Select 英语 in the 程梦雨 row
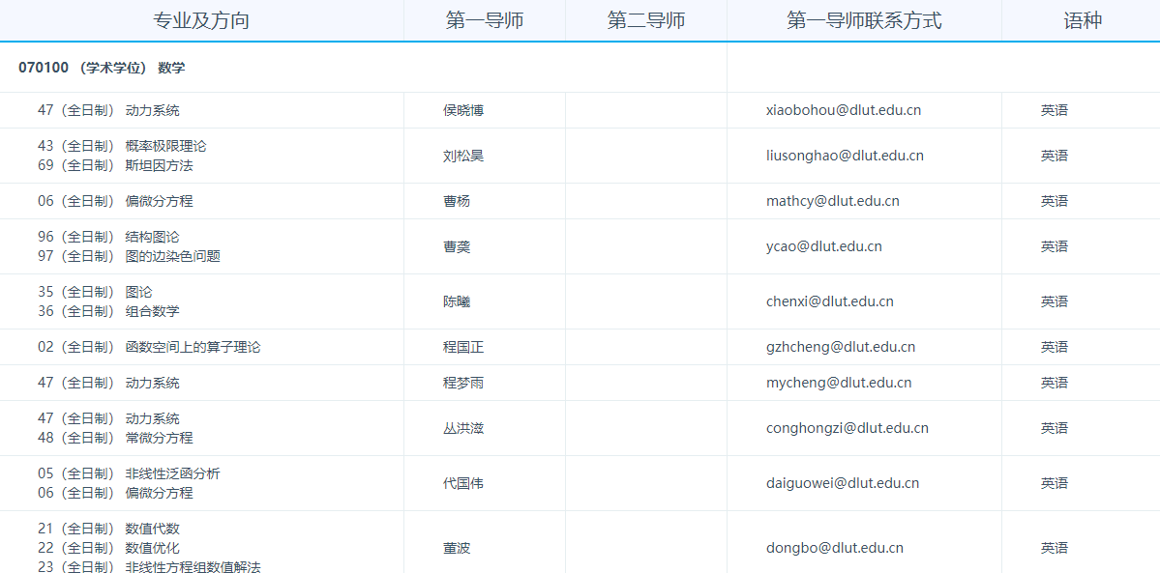The image size is (1160, 573). [x=1055, y=383]
